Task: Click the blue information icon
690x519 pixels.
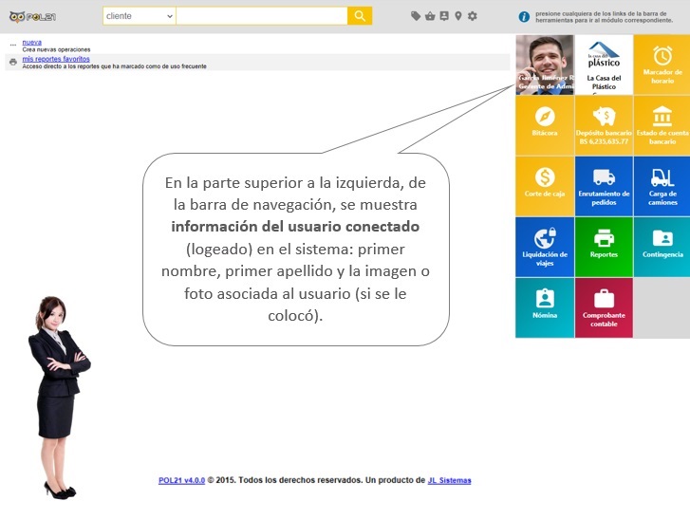Action: click(524, 17)
